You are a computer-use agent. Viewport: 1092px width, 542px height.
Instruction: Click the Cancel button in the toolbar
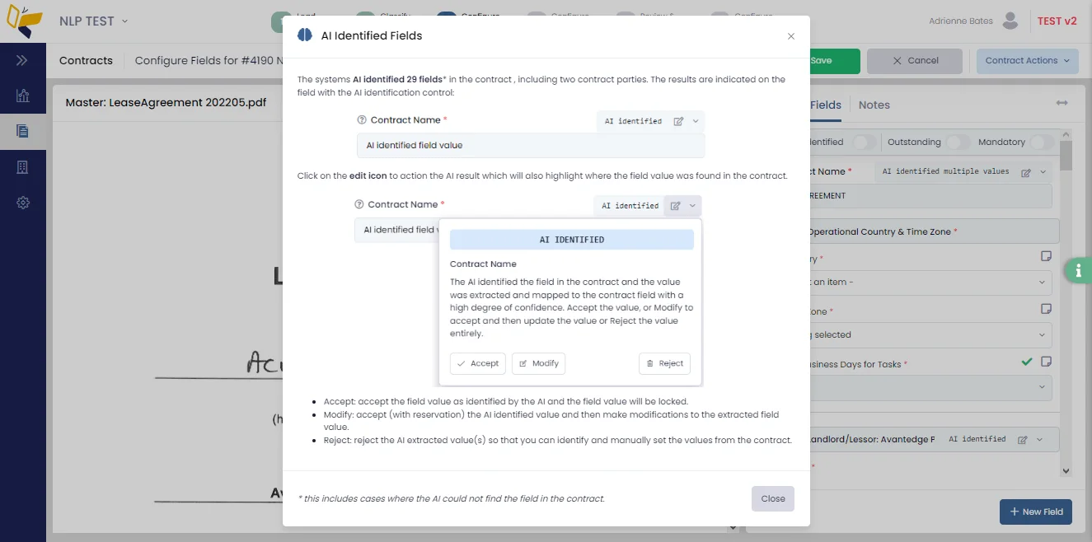(x=915, y=61)
